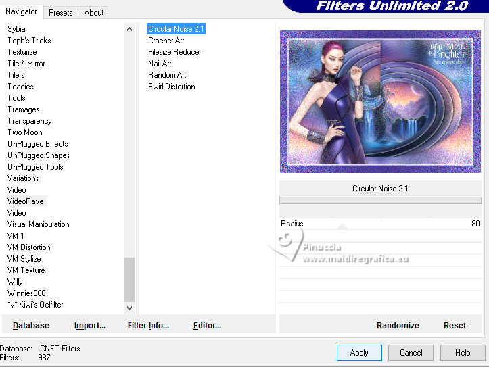489x367 pixels.
Task: Select the Nail Art filter
Action: pyautogui.click(x=160, y=64)
